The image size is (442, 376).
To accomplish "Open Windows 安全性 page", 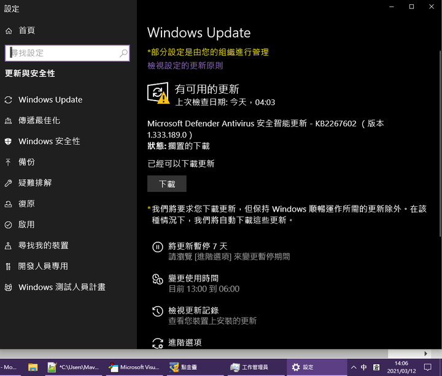I will (x=49, y=142).
